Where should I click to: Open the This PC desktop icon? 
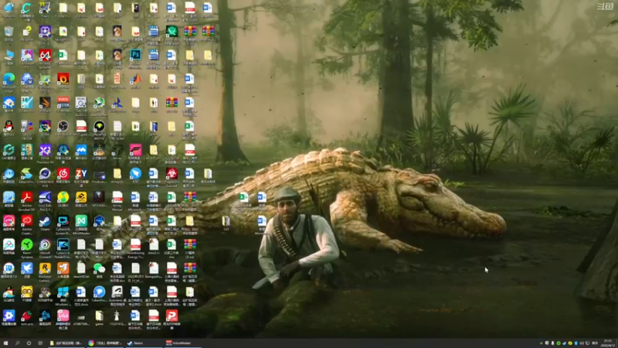point(8,58)
